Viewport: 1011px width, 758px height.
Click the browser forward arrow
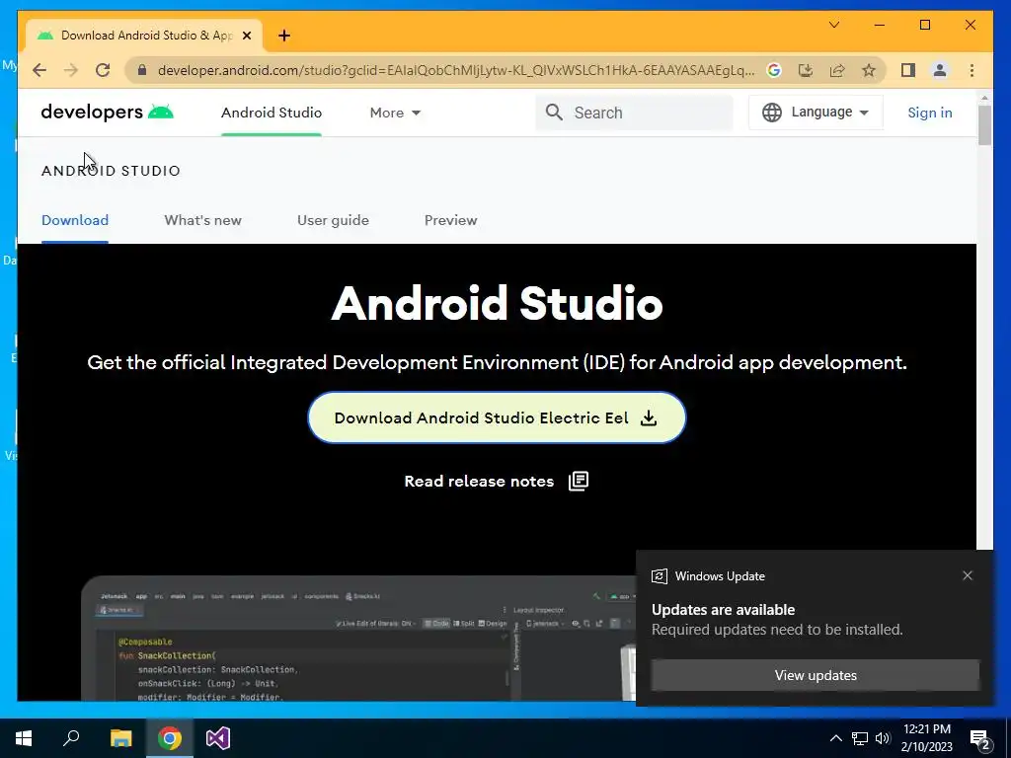point(71,70)
